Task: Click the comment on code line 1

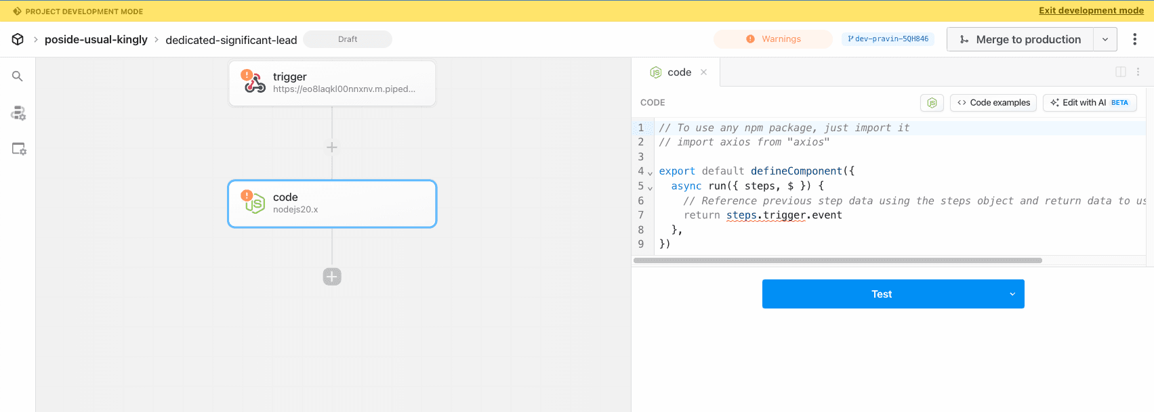Action: pyautogui.click(x=784, y=128)
